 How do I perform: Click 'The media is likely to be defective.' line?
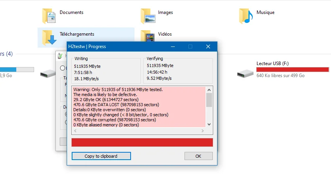tap(105, 95)
